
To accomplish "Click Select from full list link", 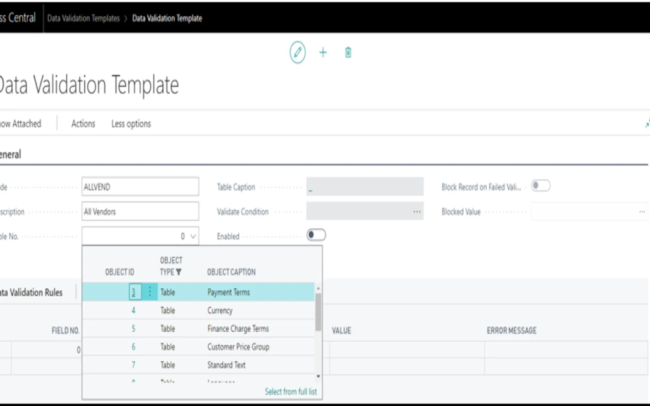I will click(291, 392).
